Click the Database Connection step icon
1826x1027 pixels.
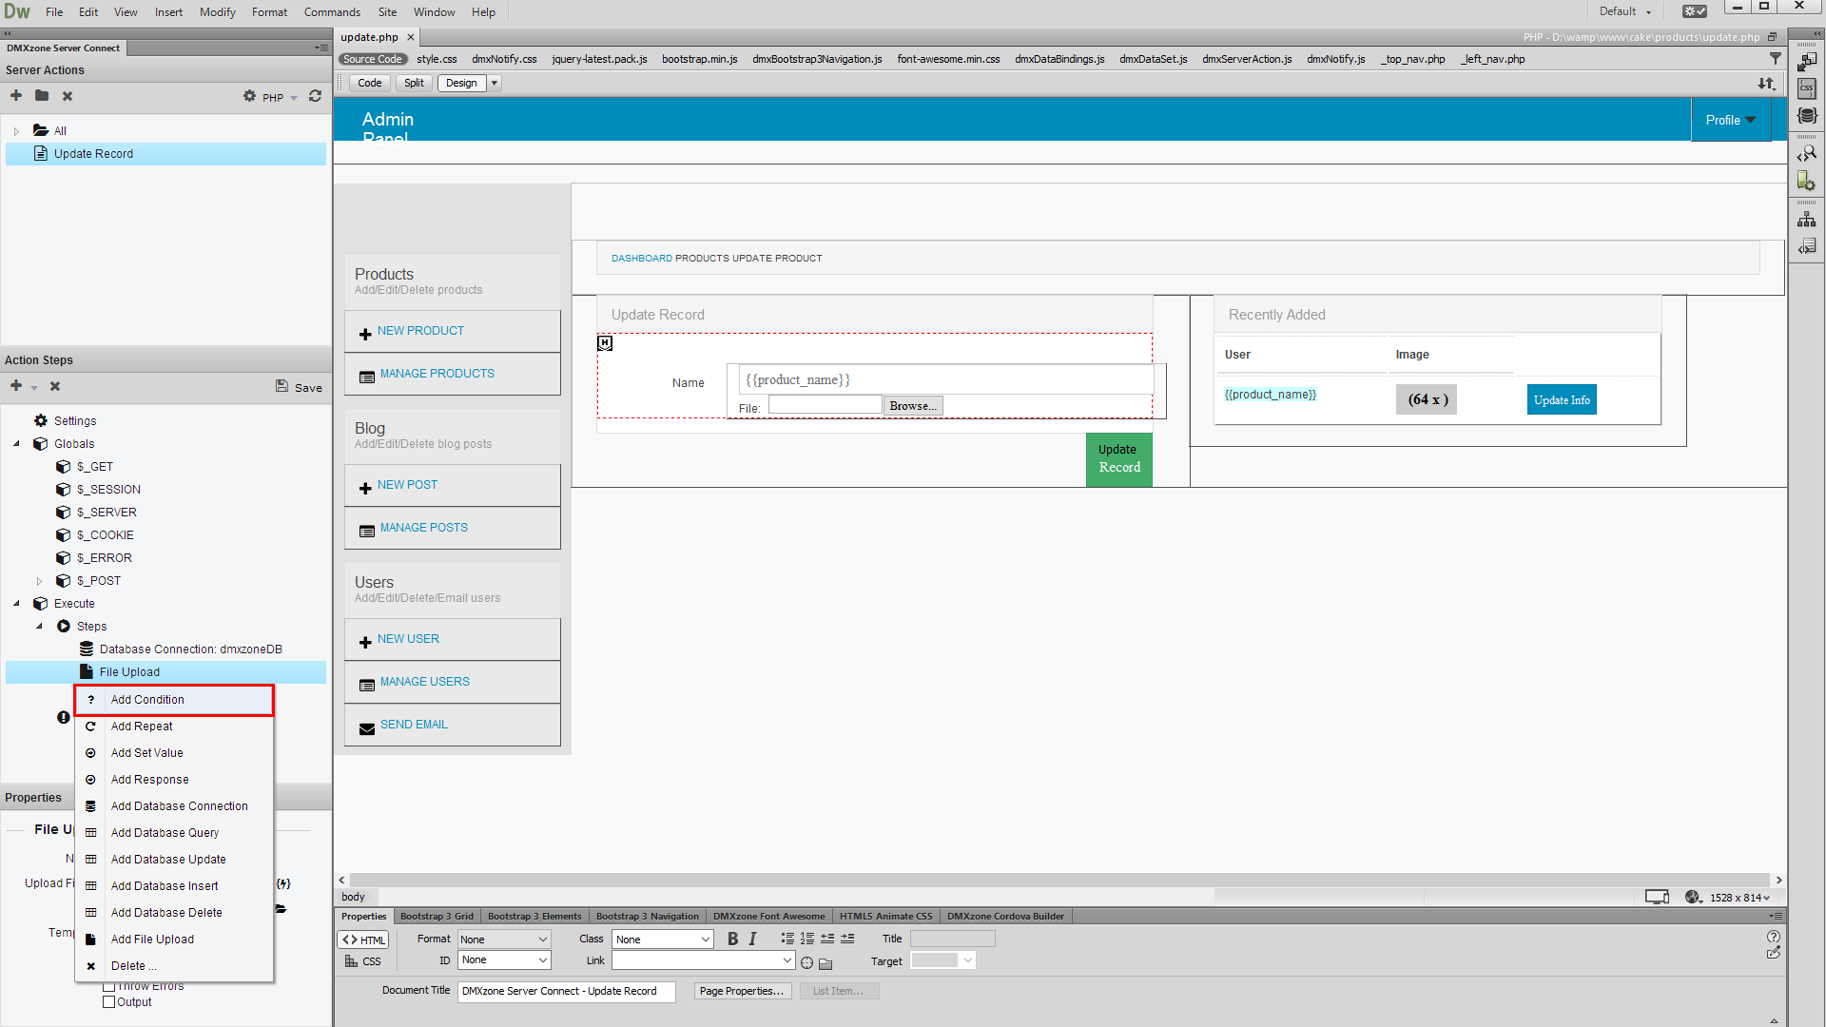87,649
